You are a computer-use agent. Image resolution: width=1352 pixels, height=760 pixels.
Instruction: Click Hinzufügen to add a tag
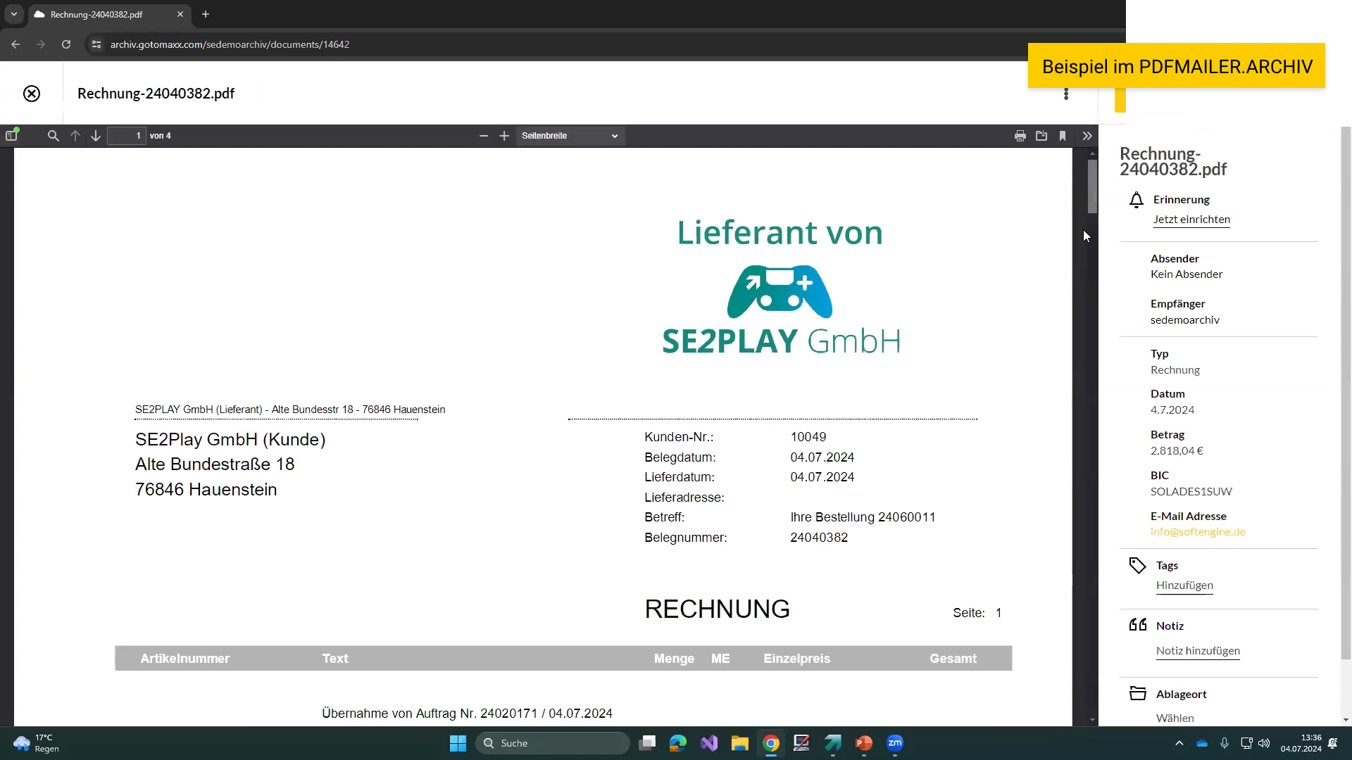(x=1184, y=585)
